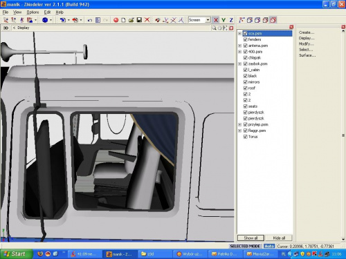346x259 pixels.
Task: Click the red X delete icon
Action: [x=147, y=20]
